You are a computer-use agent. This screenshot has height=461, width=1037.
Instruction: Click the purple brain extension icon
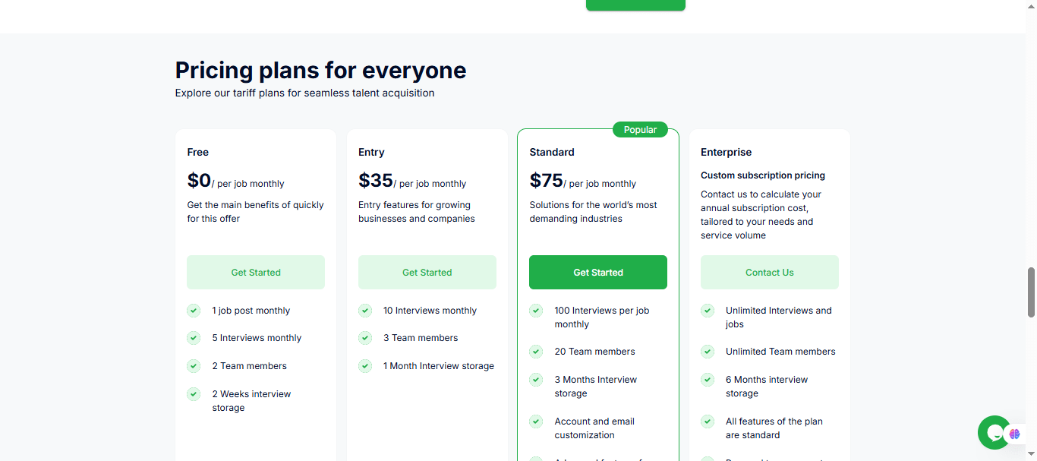tap(1015, 434)
